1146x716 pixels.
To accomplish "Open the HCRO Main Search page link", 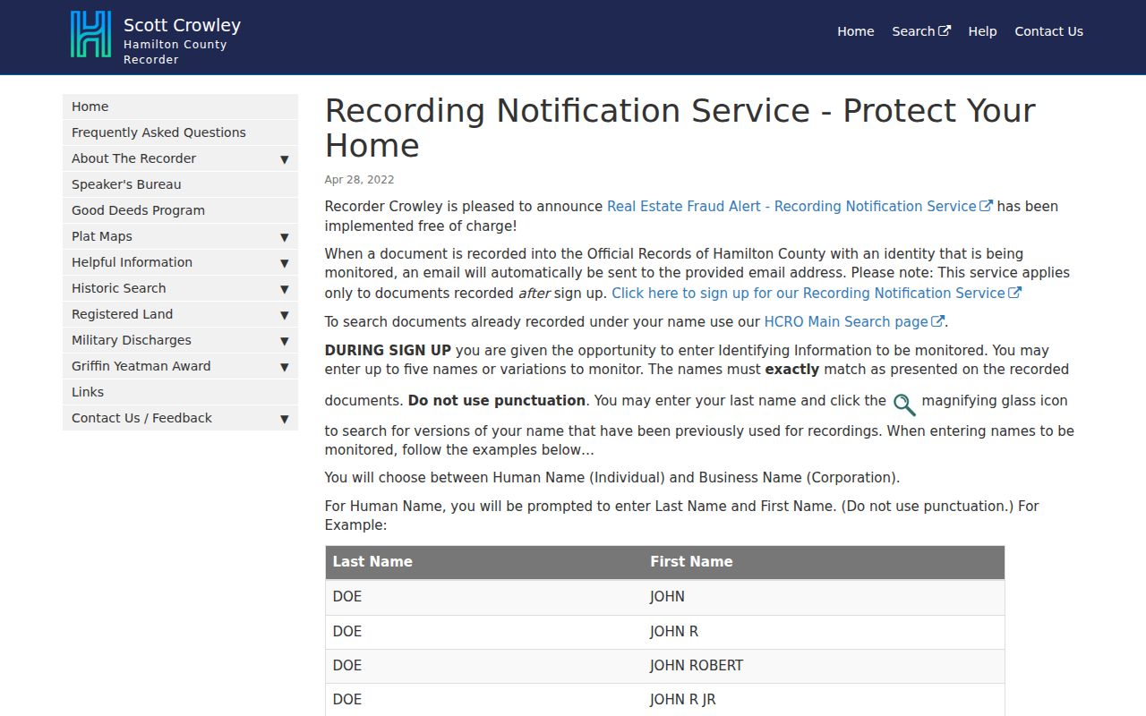I will [x=854, y=322].
